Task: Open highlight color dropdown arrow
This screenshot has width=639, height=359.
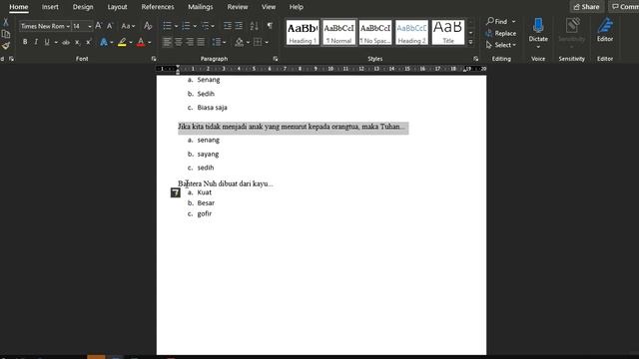Action: pyautogui.click(x=131, y=42)
